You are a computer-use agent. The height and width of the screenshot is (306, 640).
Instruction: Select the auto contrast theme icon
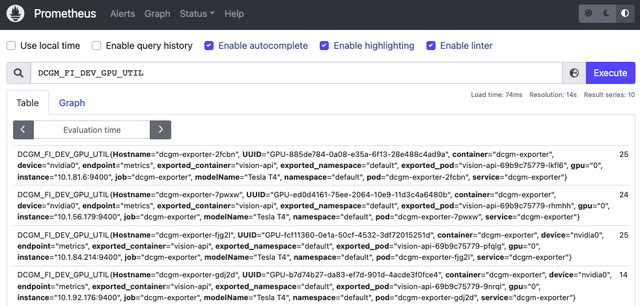(625, 14)
